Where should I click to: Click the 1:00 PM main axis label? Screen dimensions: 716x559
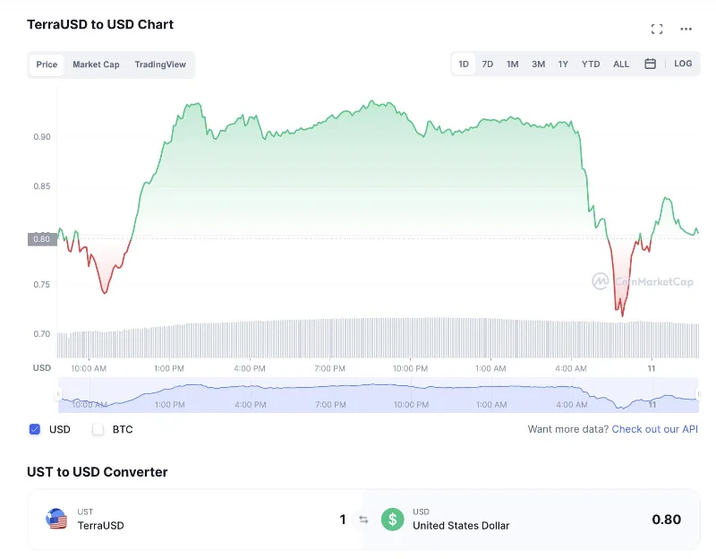[169, 368]
